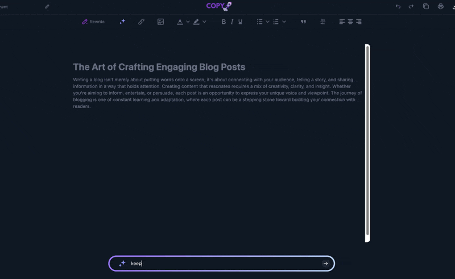Toggle italic formatting
The width and height of the screenshot is (455, 279).
point(232,22)
